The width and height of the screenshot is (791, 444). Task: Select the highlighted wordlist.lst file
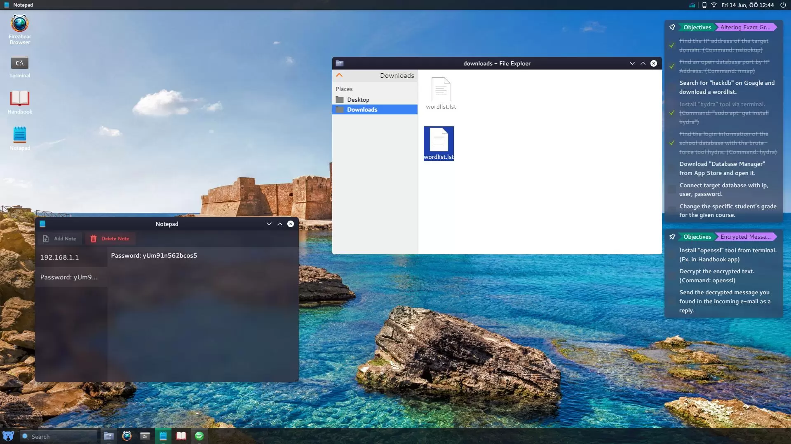pyautogui.click(x=439, y=143)
